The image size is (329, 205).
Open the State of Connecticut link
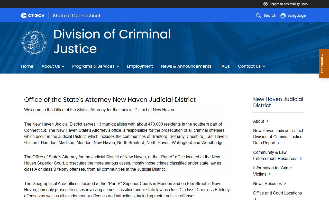click(77, 16)
